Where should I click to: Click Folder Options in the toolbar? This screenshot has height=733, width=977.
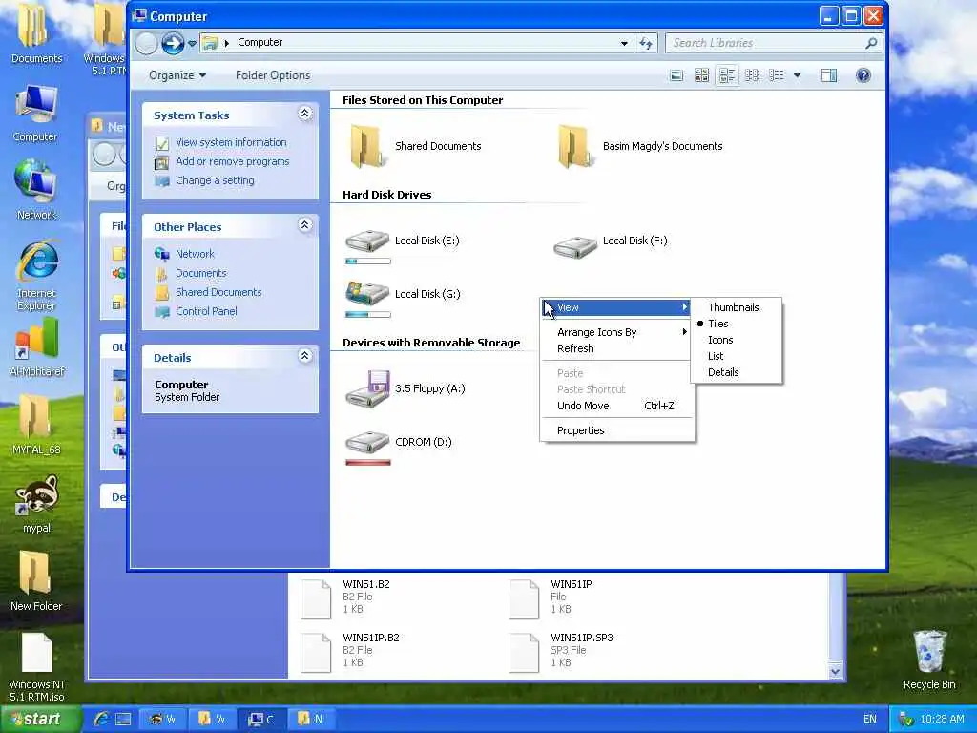tap(273, 75)
